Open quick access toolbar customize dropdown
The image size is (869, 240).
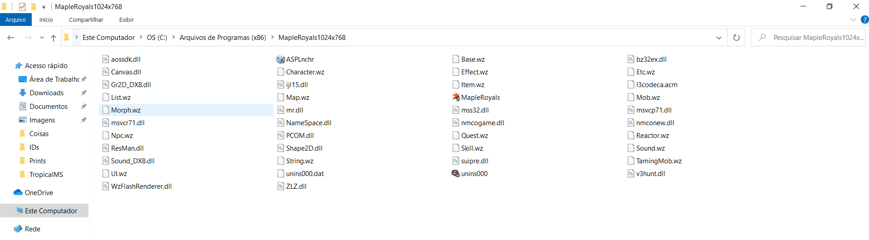[x=44, y=7]
